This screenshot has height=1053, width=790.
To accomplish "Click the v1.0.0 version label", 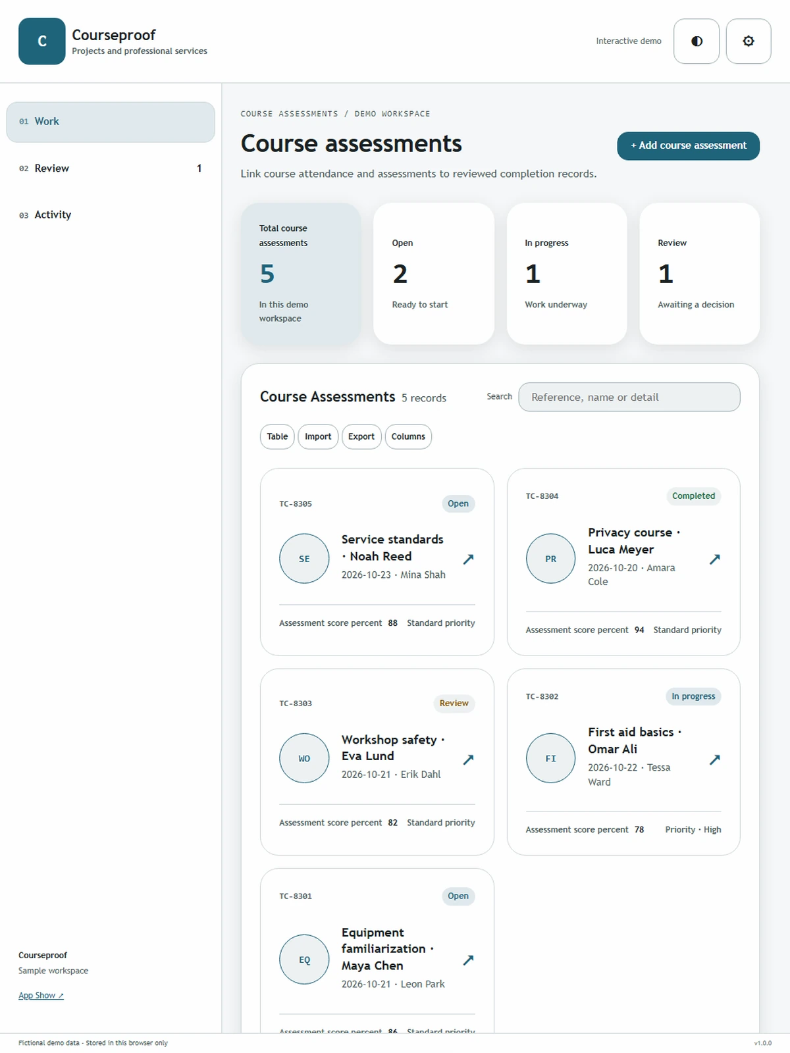I will point(762,1043).
